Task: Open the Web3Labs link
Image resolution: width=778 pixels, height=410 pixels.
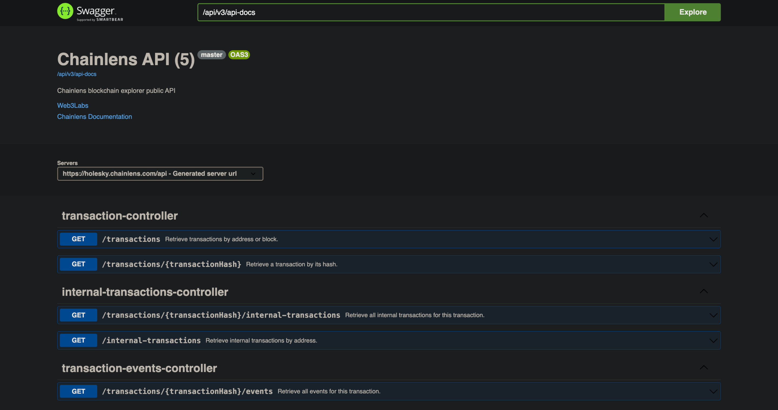Action: (73, 105)
